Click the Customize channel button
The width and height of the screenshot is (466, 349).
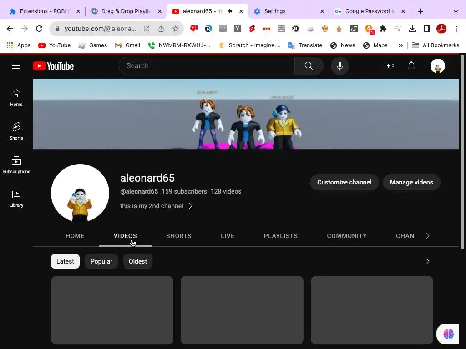coord(344,182)
